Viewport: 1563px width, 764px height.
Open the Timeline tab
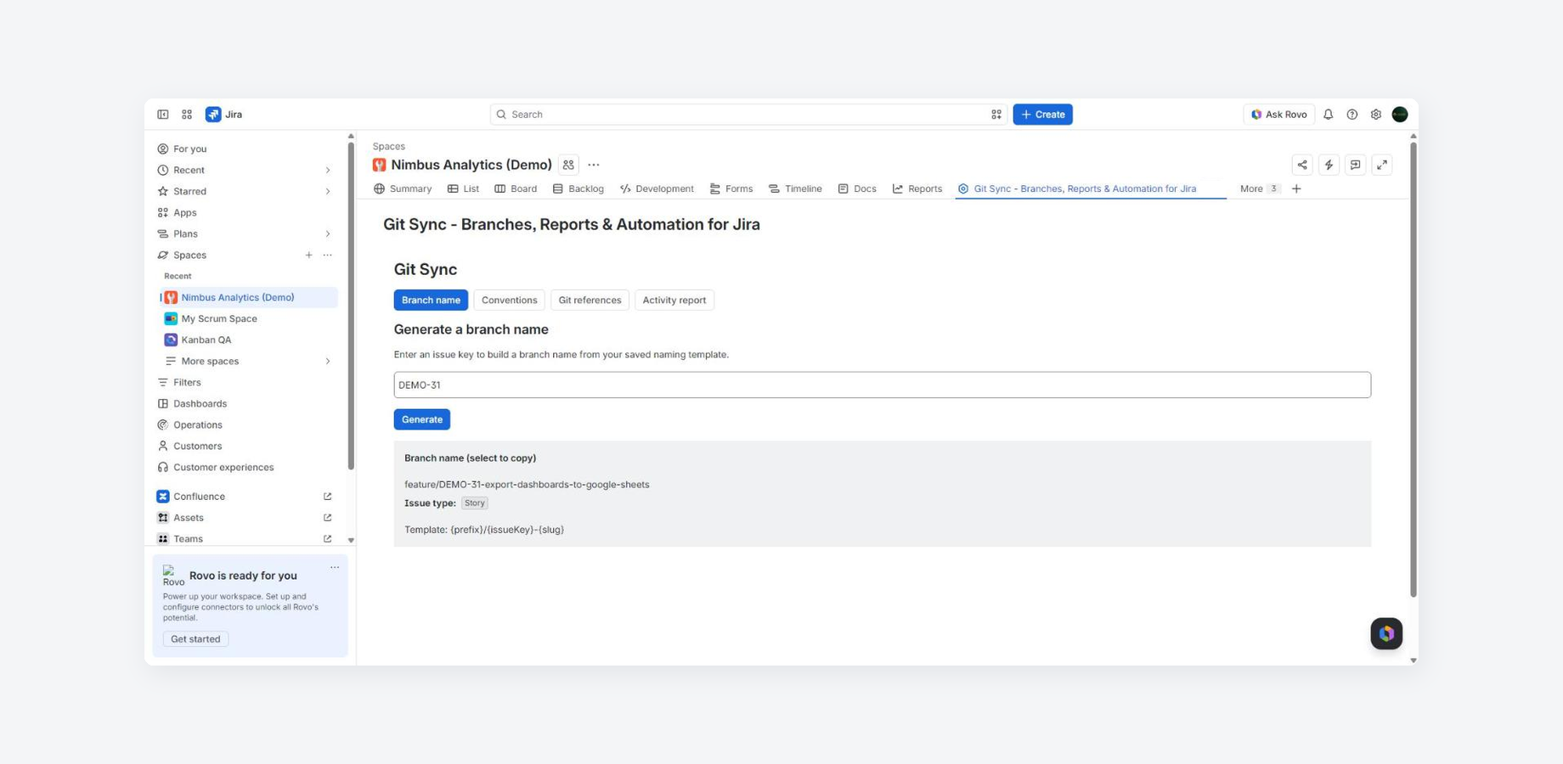click(795, 188)
